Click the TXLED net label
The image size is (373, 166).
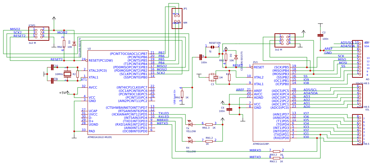point(164,113)
